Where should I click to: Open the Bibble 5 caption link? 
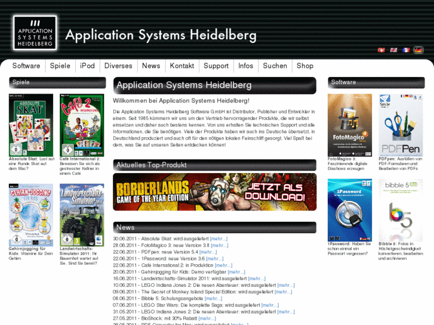(401, 251)
